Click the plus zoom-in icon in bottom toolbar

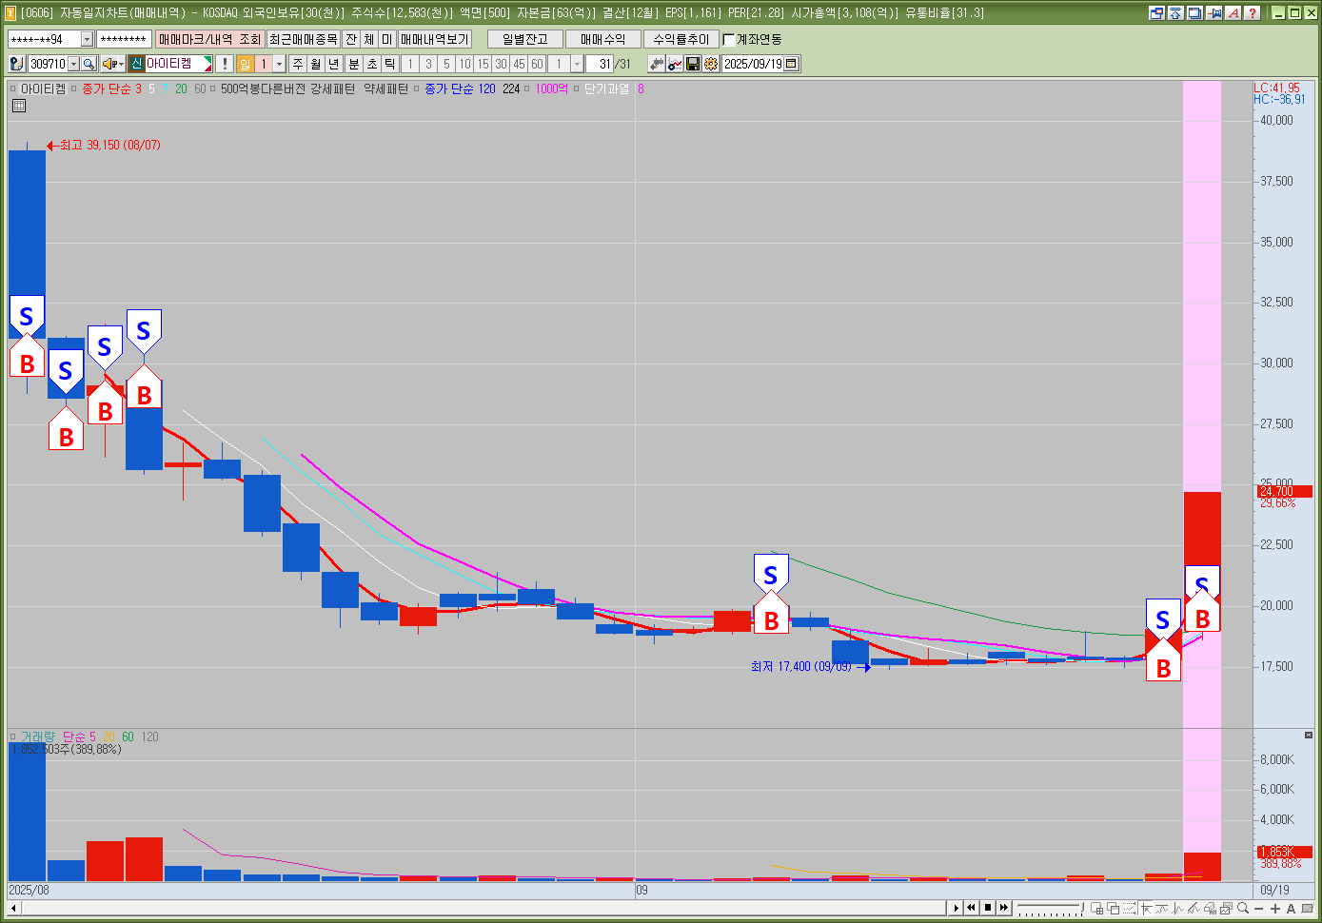(1275, 908)
